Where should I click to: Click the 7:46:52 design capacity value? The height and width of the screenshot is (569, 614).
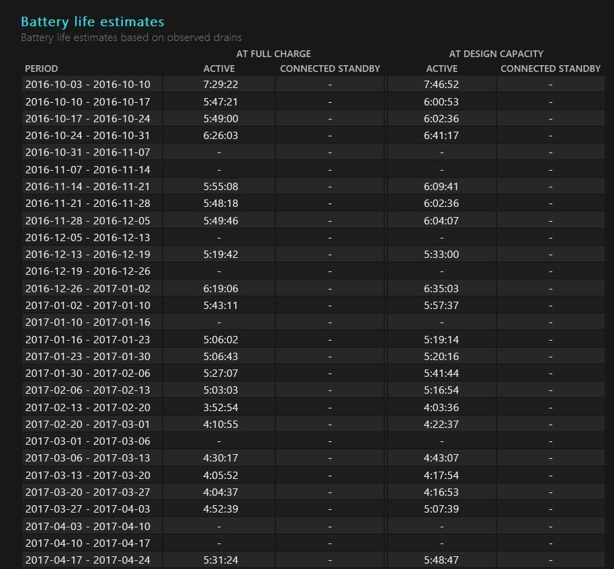point(441,85)
